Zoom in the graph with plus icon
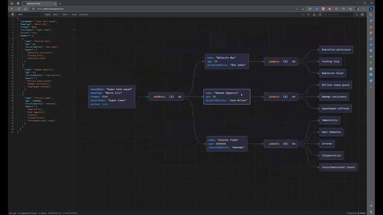This screenshot has height=215, width=383. 309,14
